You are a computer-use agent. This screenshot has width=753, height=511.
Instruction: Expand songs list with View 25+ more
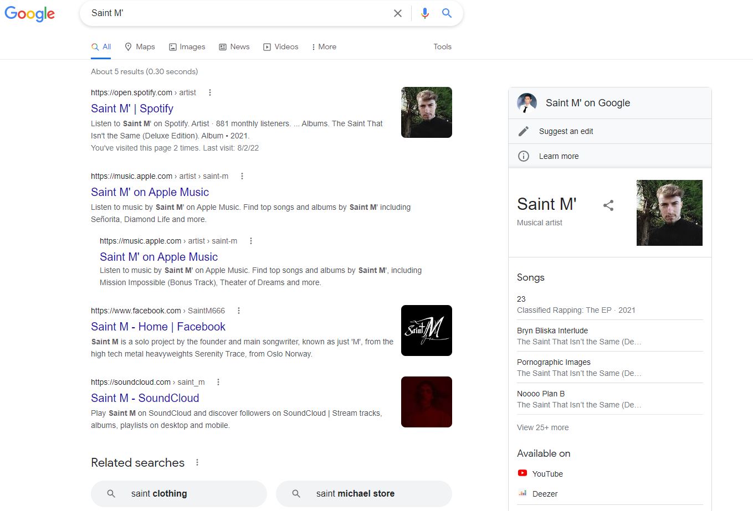click(542, 427)
